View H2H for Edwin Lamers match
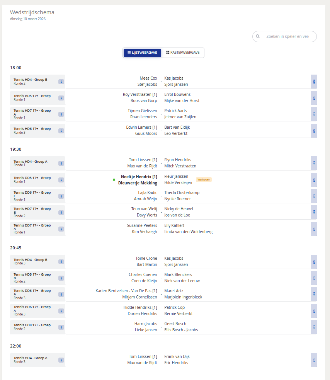The image size is (330, 380). point(314,131)
